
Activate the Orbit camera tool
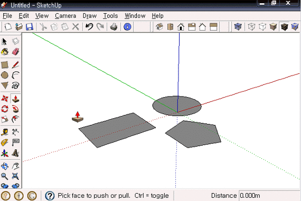pos(5,166)
